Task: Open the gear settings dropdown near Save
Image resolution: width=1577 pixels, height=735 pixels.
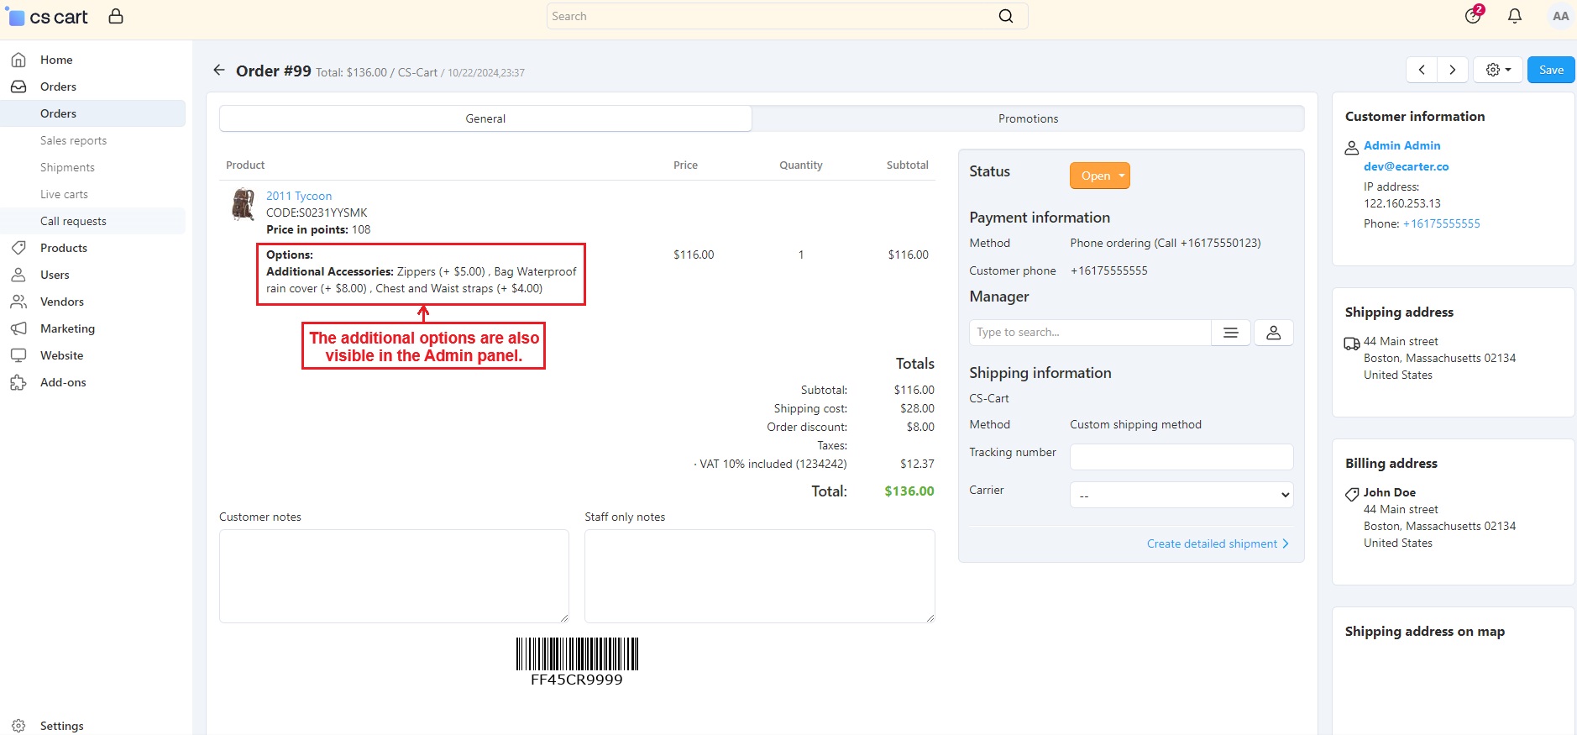Action: click(1498, 70)
